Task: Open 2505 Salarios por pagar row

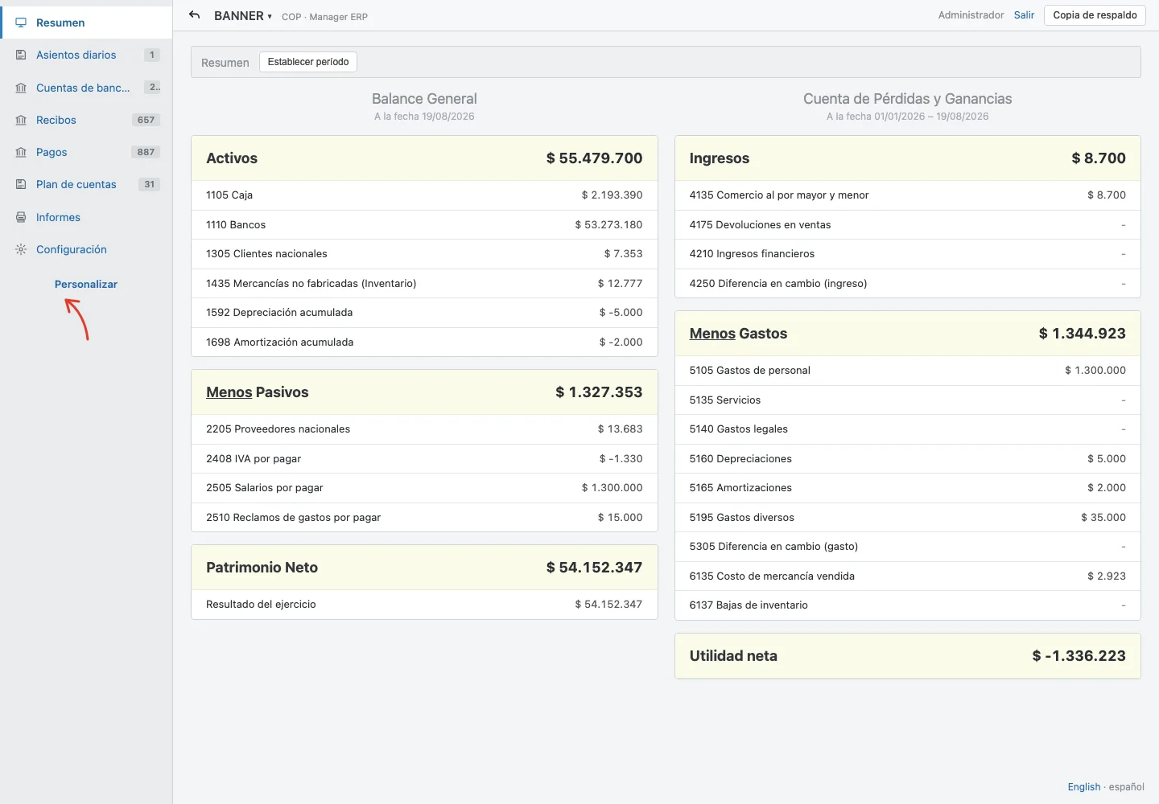Action: [424, 488]
